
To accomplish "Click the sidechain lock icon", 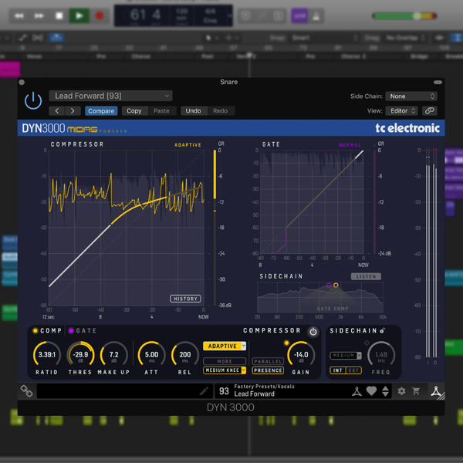I will tap(383, 331).
